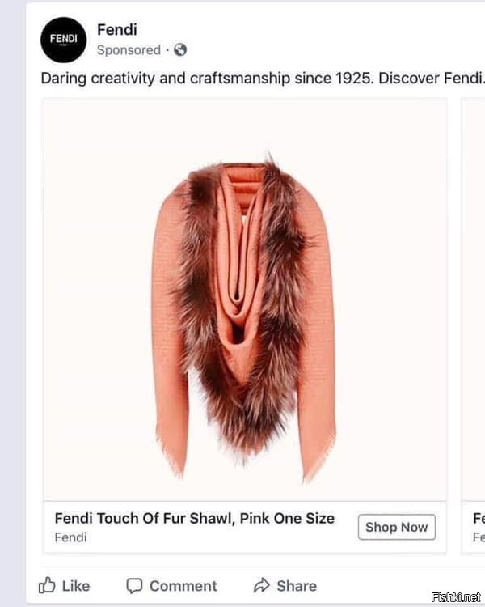Viewport: 485px width, 607px height.
Task: Click the Fendi round logo avatar
Action: tap(63, 40)
